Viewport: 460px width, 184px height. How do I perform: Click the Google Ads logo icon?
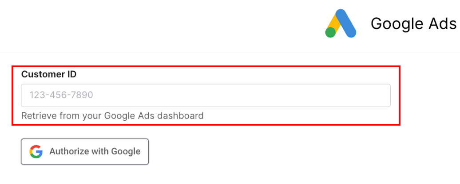(x=341, y=23)
